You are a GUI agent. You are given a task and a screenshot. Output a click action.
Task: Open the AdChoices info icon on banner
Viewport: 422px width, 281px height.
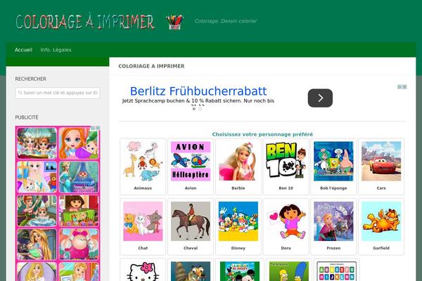point(400,87)
